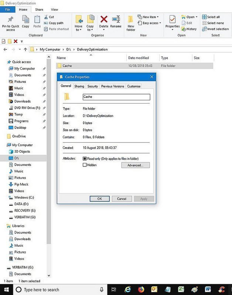Screen dimensions: 232x295
Task: Toggle the Read-only attribute checkbox
Action: (85, 159)
